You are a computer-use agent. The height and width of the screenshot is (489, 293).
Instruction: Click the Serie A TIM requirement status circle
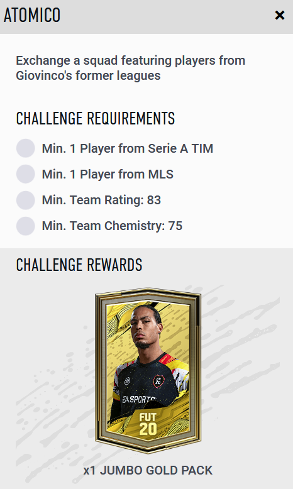[x=26, y=148]
